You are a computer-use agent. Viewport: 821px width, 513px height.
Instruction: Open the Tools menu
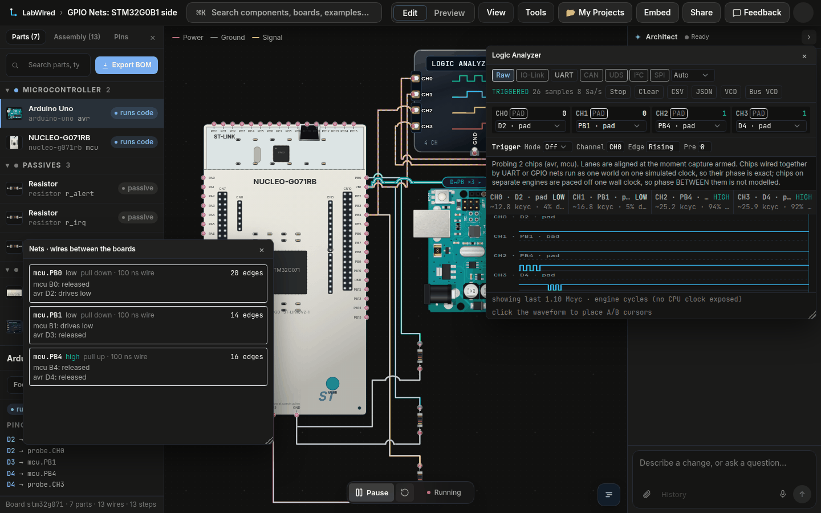pos(536,13)
